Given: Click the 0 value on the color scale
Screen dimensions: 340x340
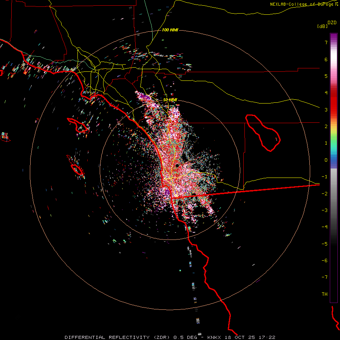Looking at the screenshot, I should [326, 160].
